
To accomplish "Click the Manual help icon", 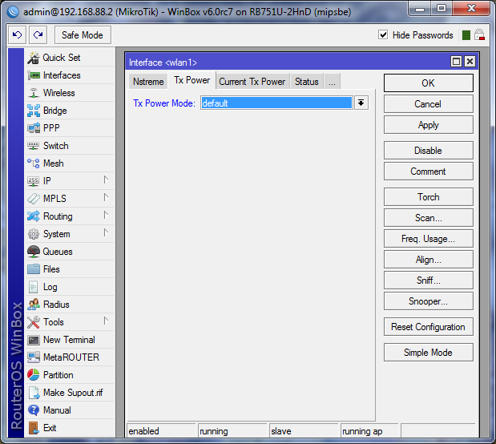I will point(33,410).
